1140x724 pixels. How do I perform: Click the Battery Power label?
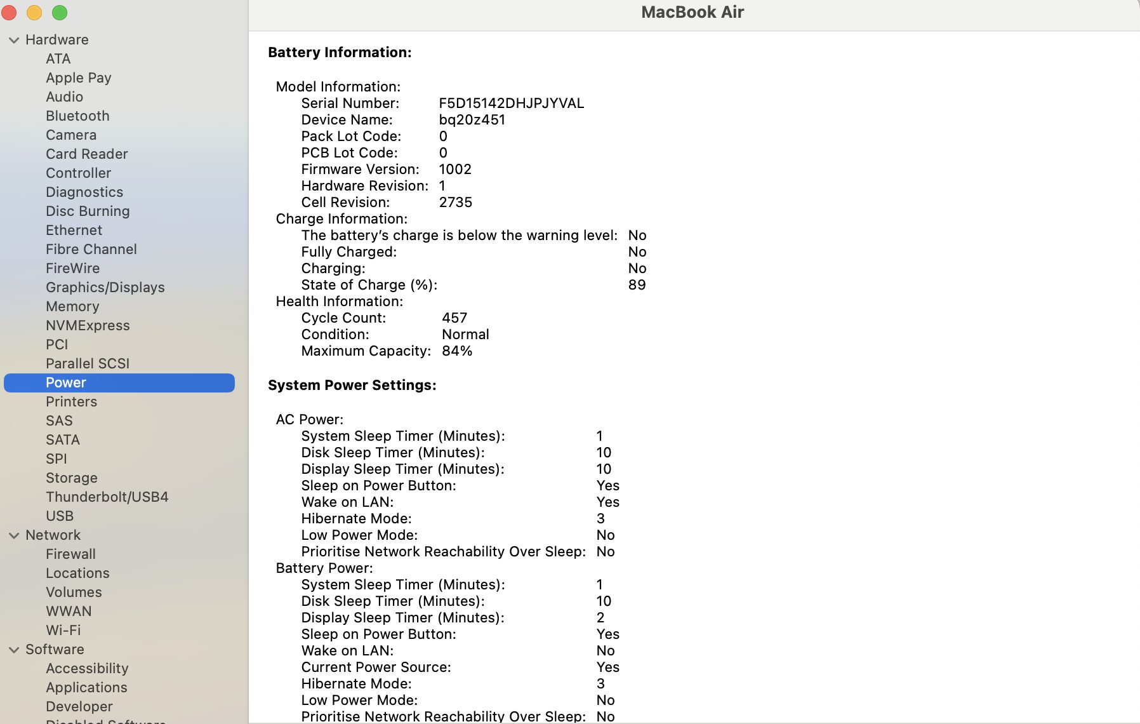coord(324,568)
